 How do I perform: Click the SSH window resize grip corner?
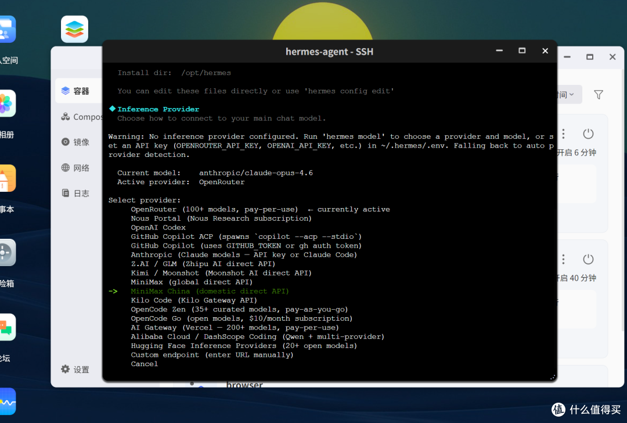(x=552, y=377)
